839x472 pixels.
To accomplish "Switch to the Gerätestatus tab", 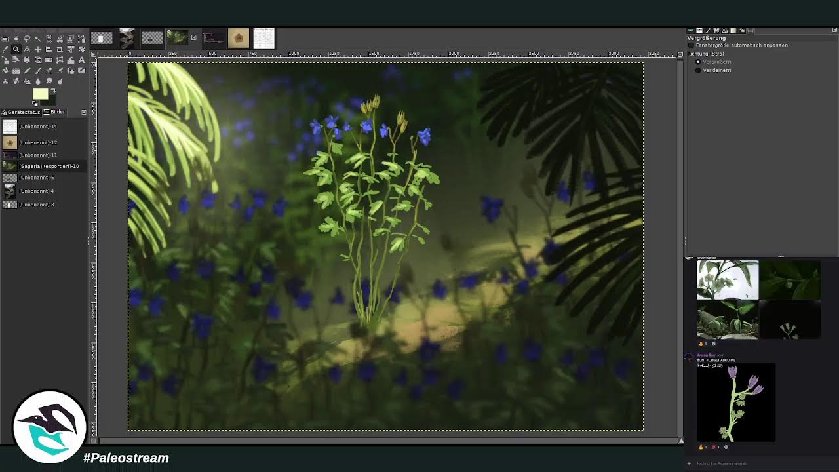I will coord(21,112).
